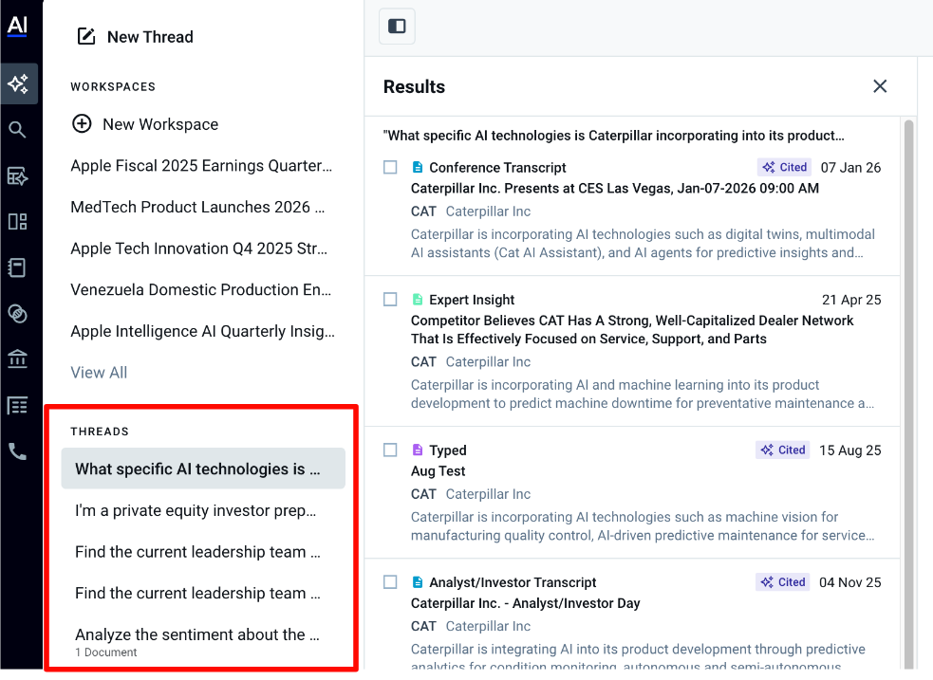The image size is (933, 680).
Task: Check the Expert Insight result checkbox
Action: [390, 300]
